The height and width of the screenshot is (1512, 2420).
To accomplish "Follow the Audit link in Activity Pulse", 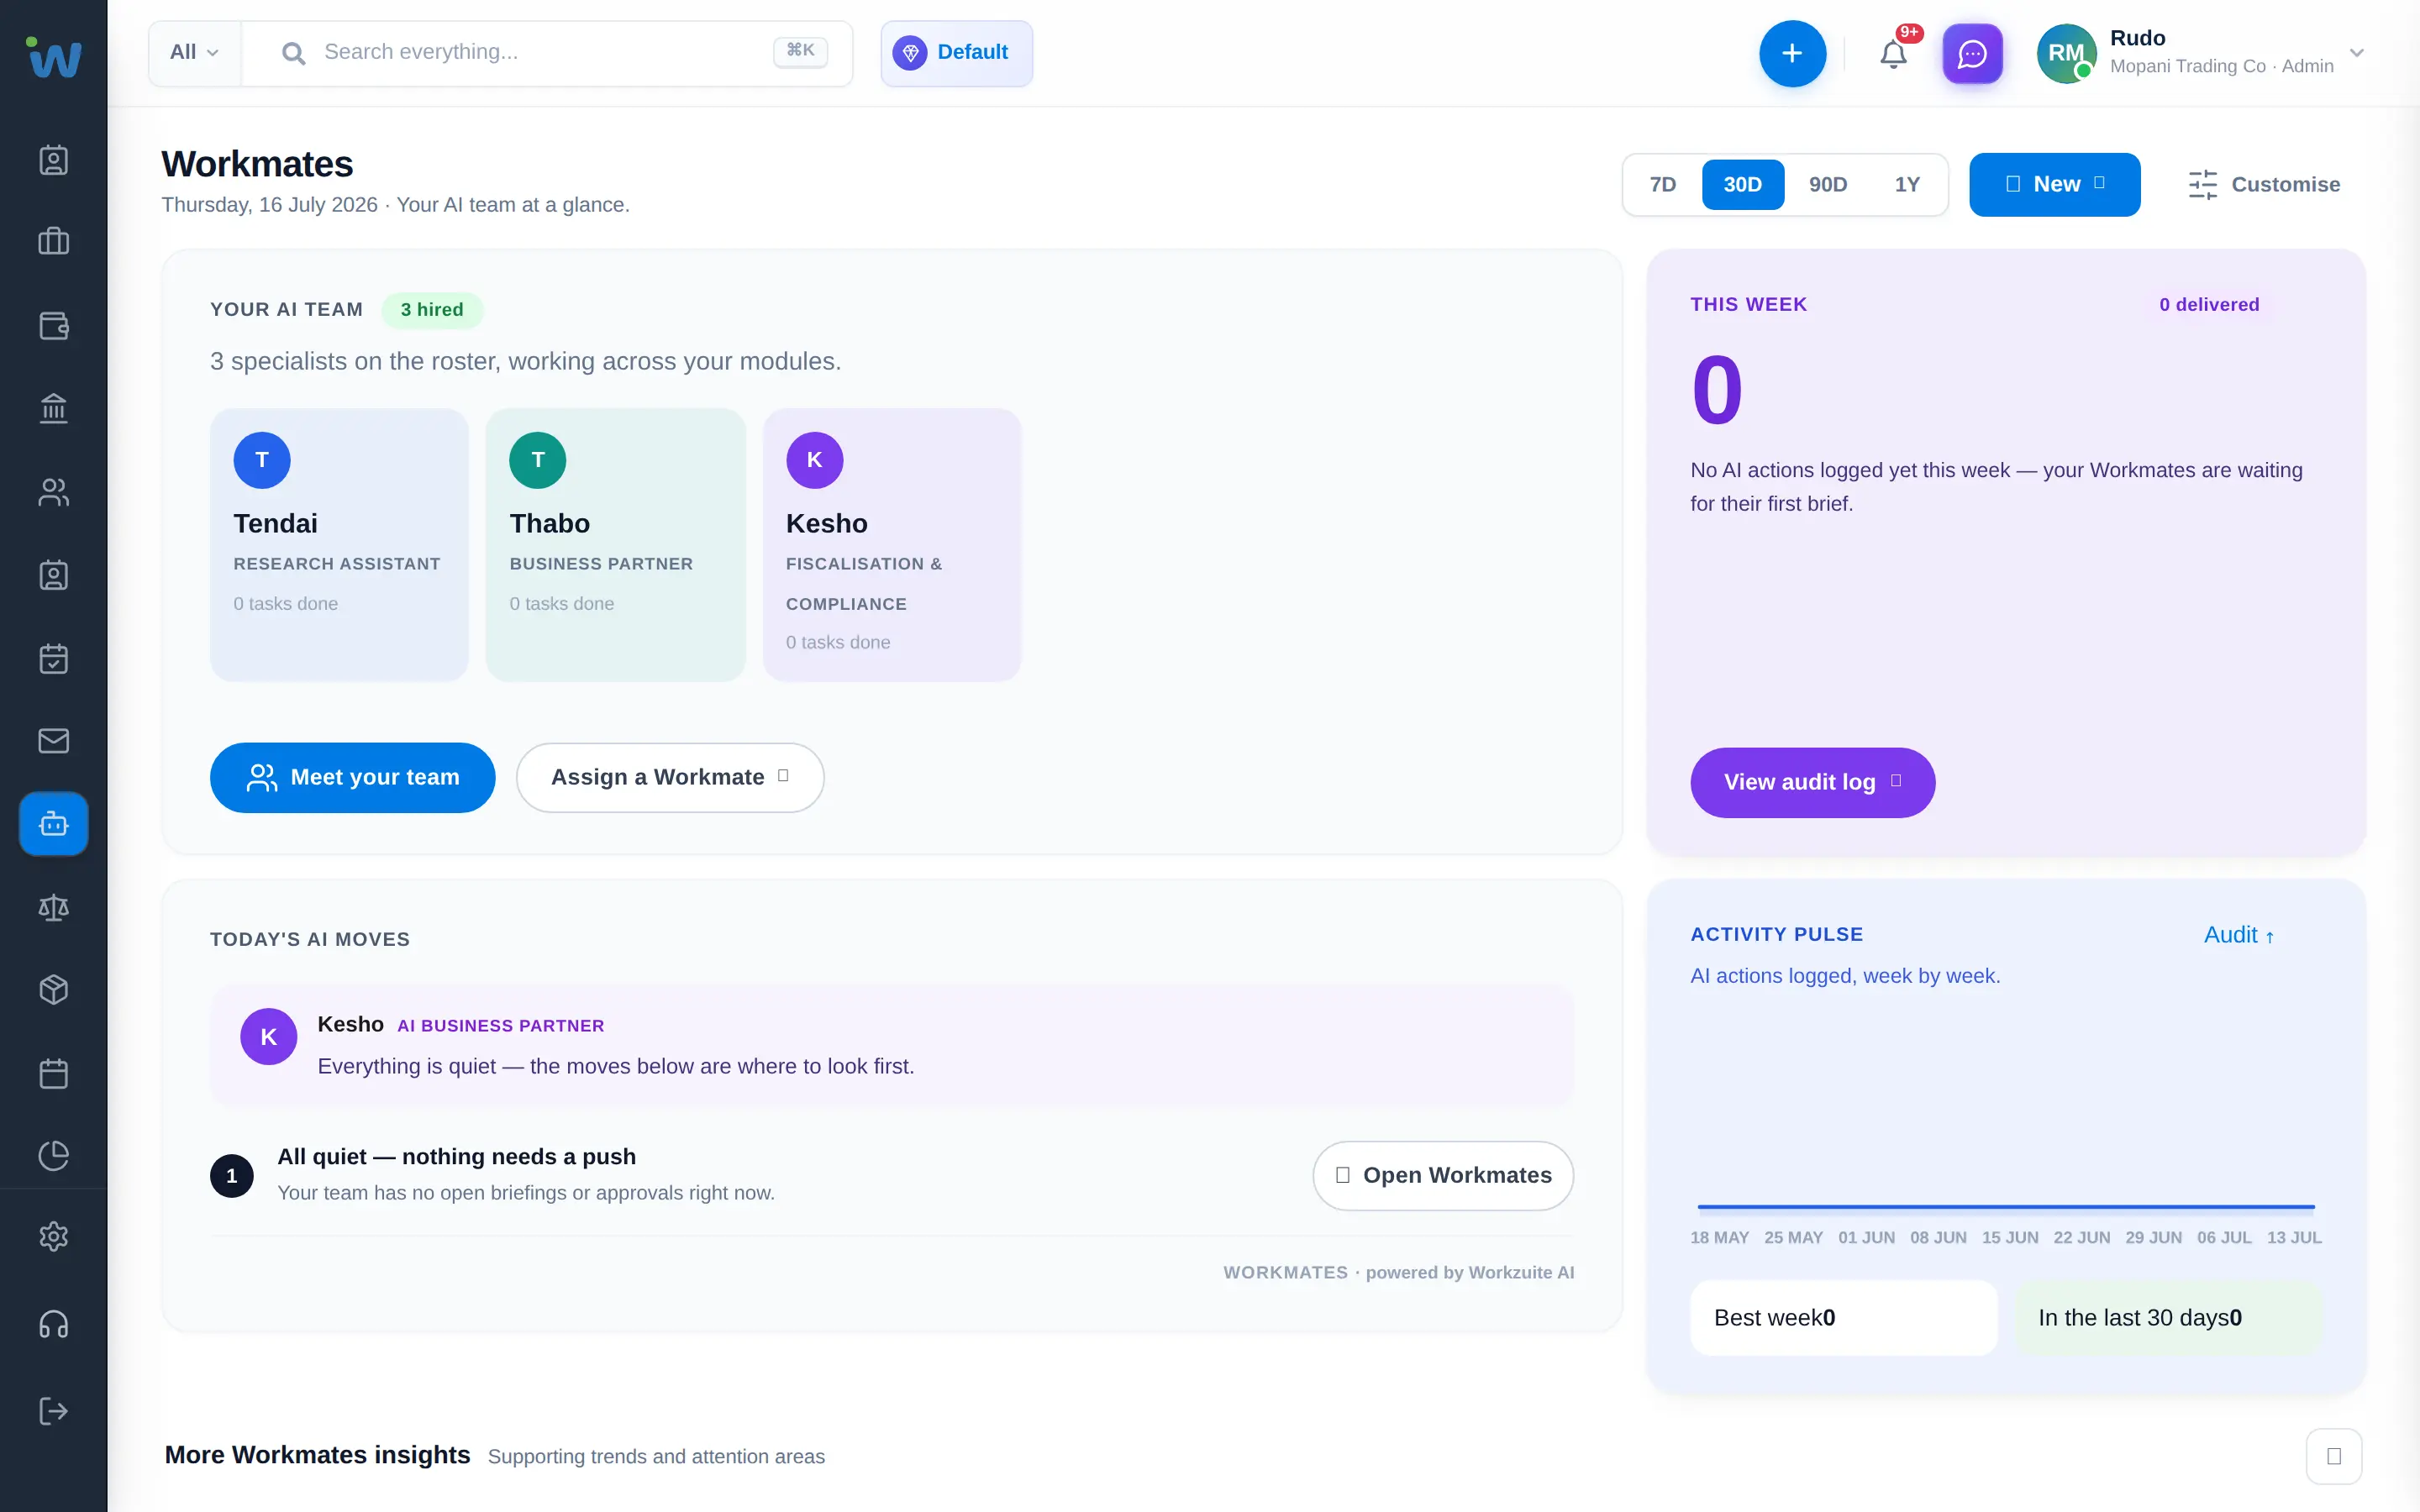I will (2239, 935).
